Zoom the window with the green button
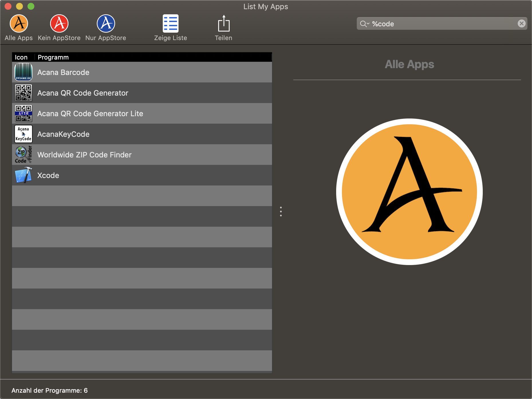The image size is (532, 399). [x=31, y=6]
